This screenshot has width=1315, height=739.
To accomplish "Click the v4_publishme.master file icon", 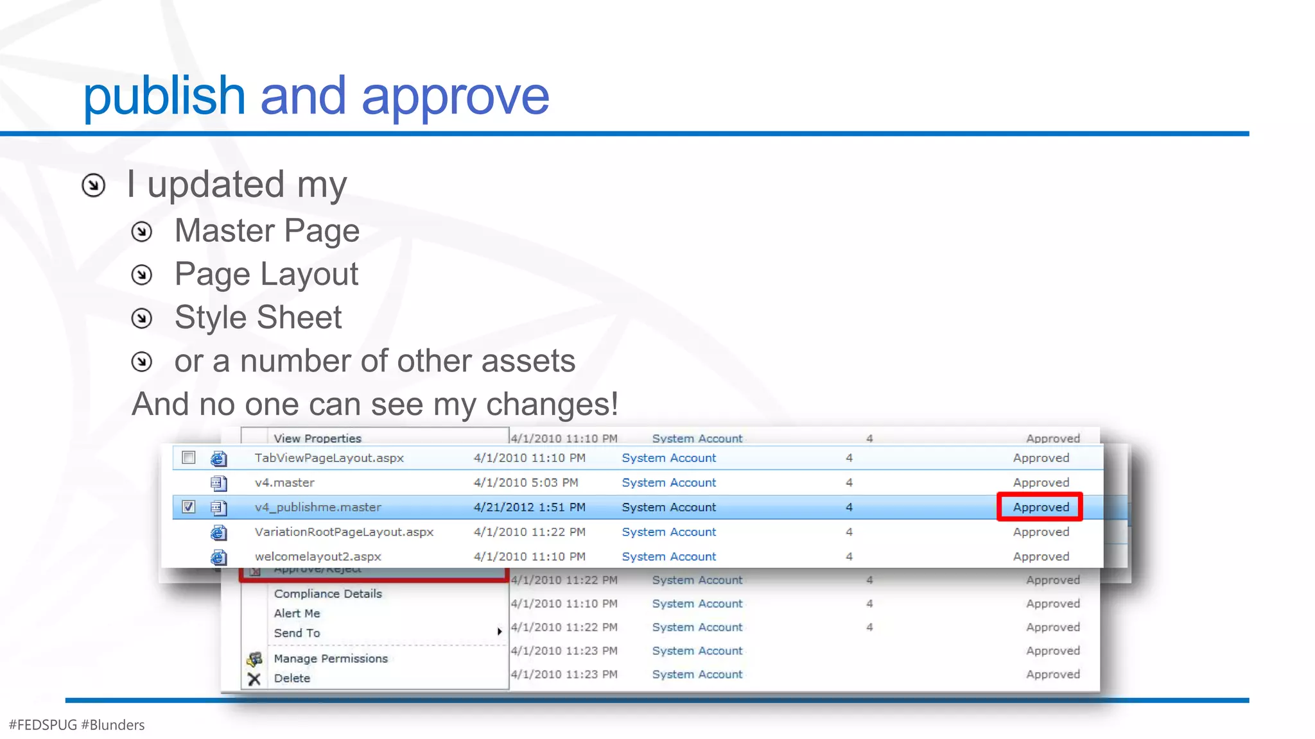I will [218, 507].
